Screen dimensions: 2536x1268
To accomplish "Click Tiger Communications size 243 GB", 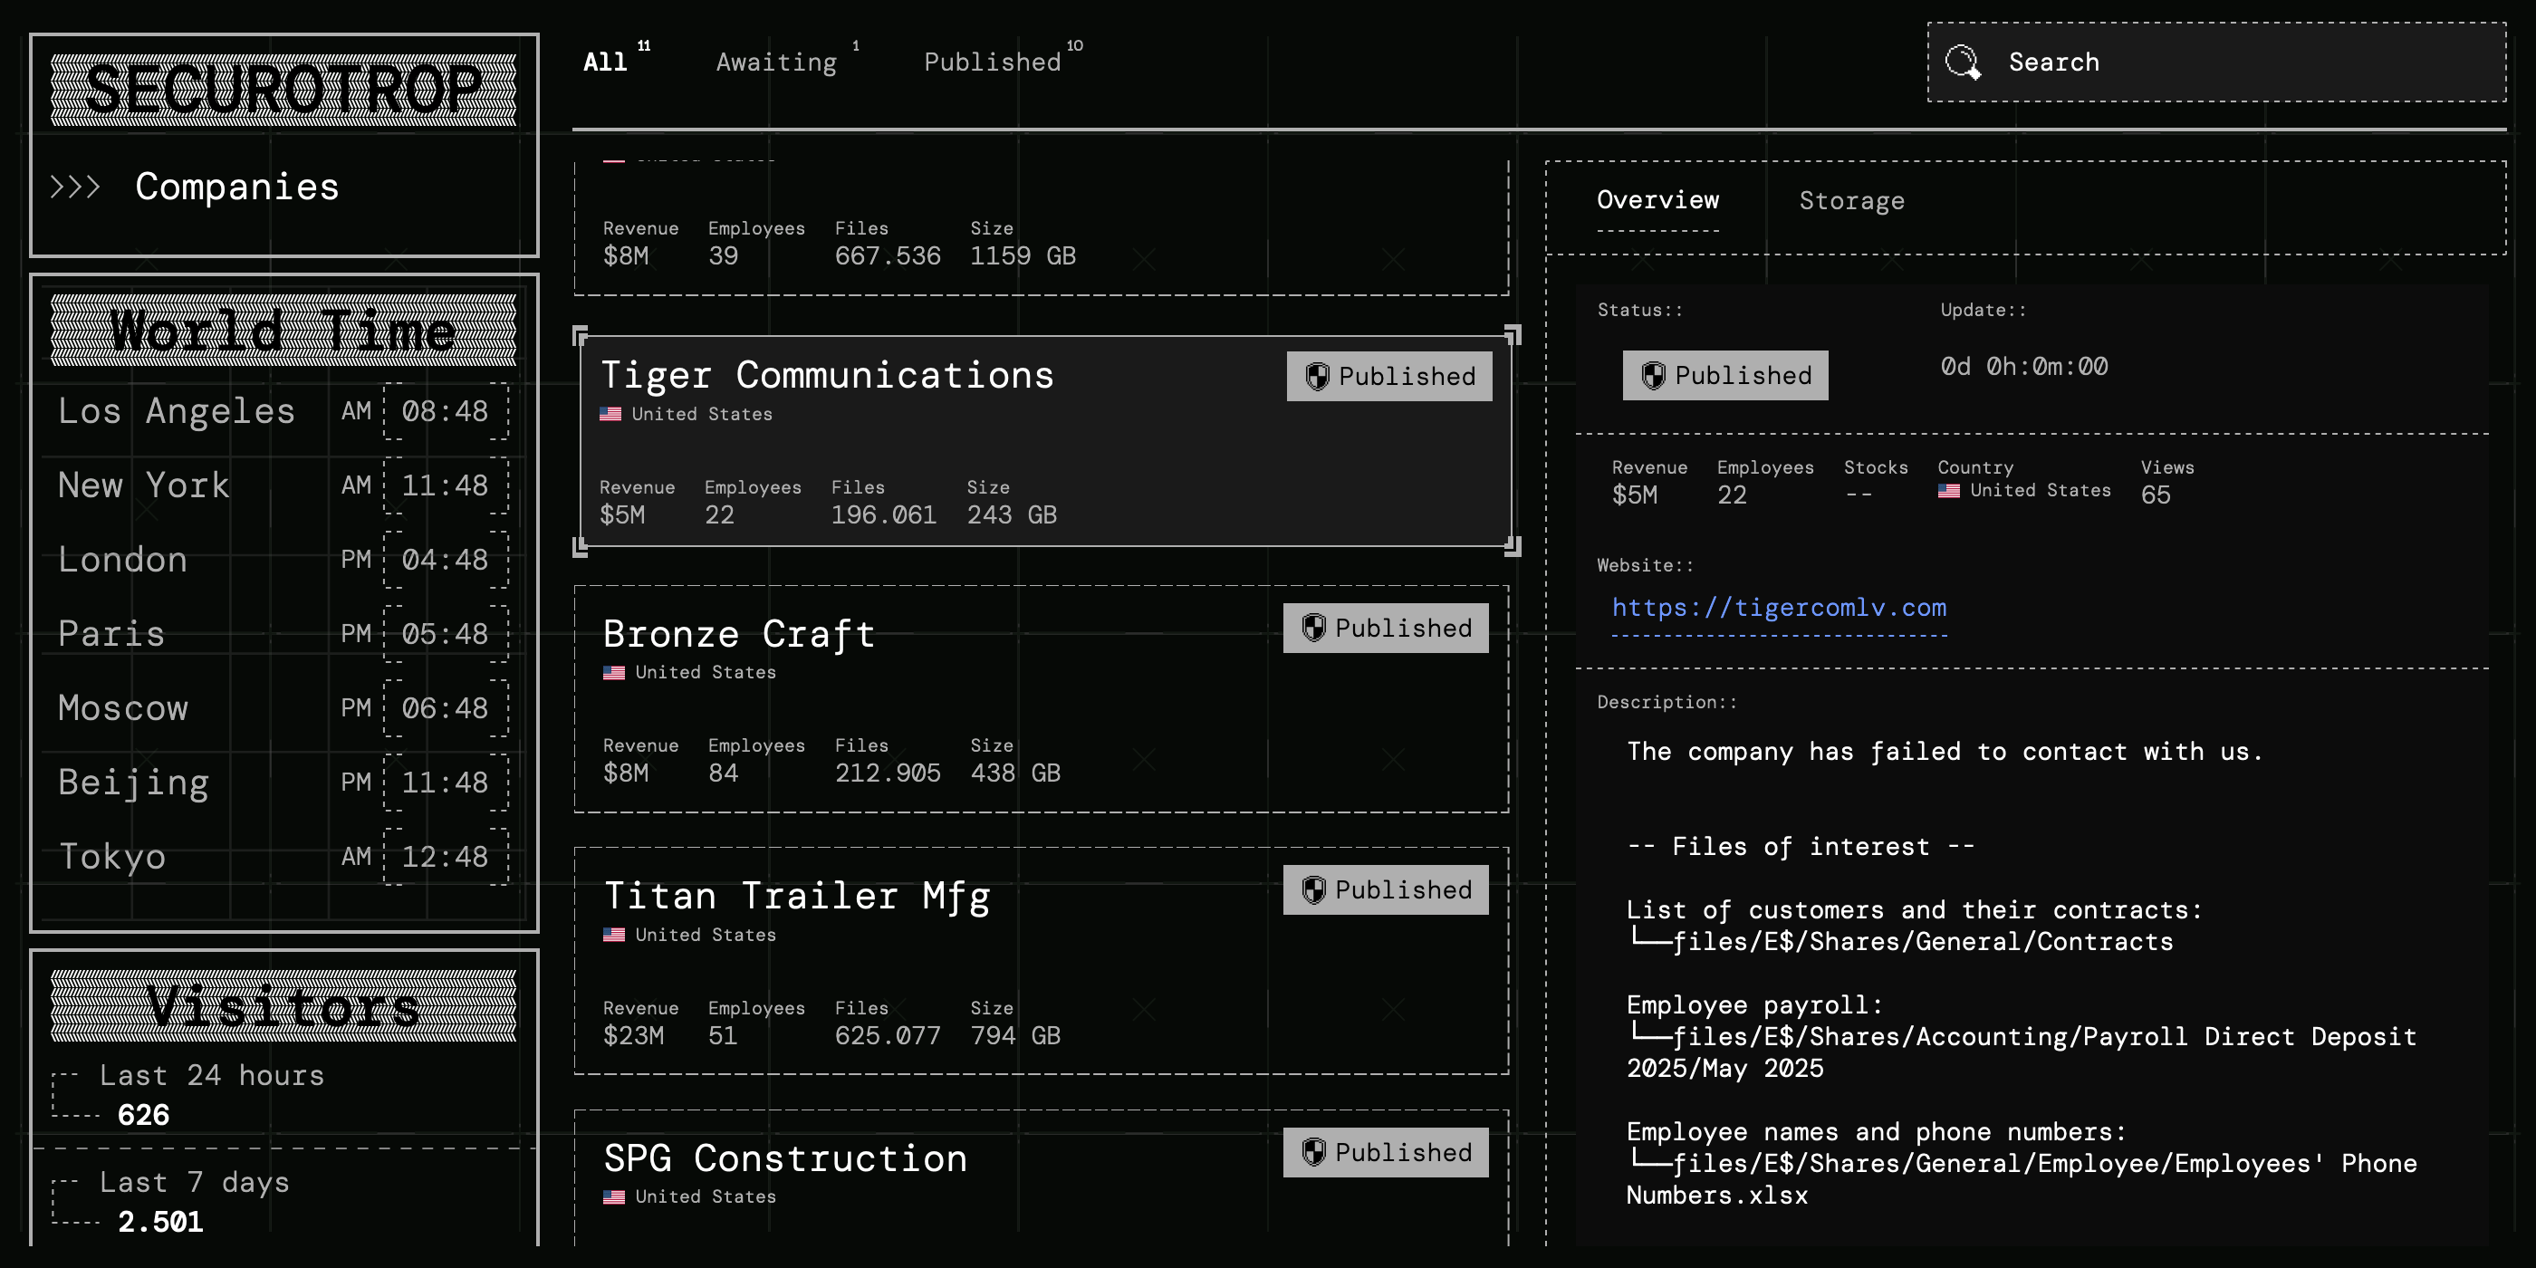I will 1011,514.
